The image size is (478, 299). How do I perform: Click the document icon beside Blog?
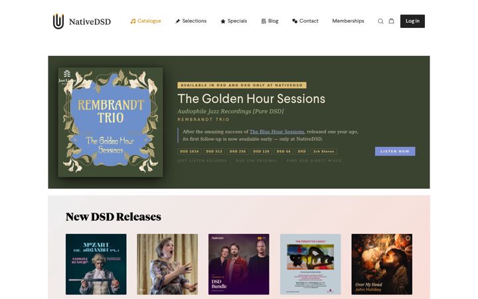click(264, 21)
